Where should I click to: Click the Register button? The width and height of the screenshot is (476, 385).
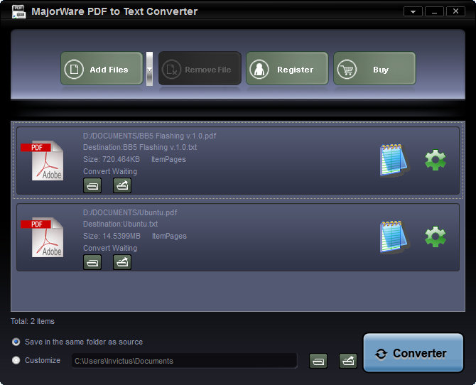click(x=287, y=69)
